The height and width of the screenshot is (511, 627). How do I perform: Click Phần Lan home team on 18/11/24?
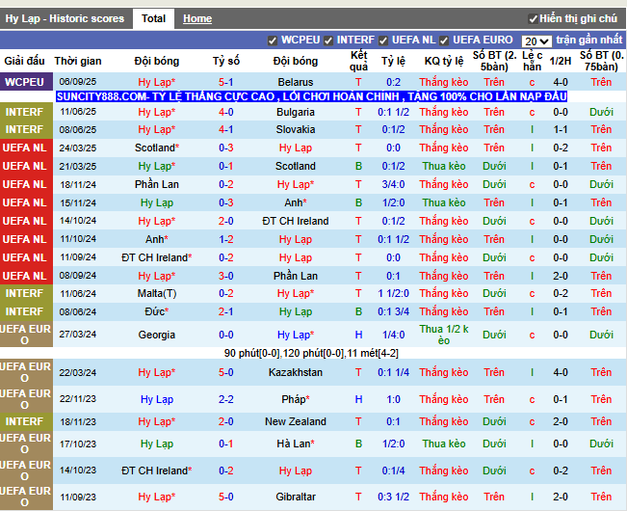pyautogui.click(x=157, y=184)
